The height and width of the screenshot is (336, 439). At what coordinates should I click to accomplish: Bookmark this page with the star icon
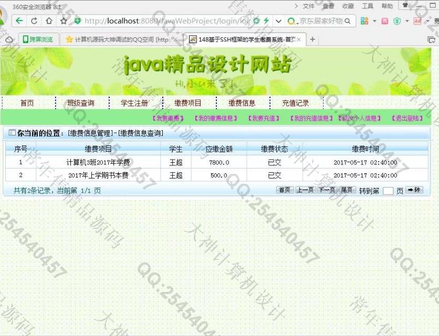coord(64,21)
